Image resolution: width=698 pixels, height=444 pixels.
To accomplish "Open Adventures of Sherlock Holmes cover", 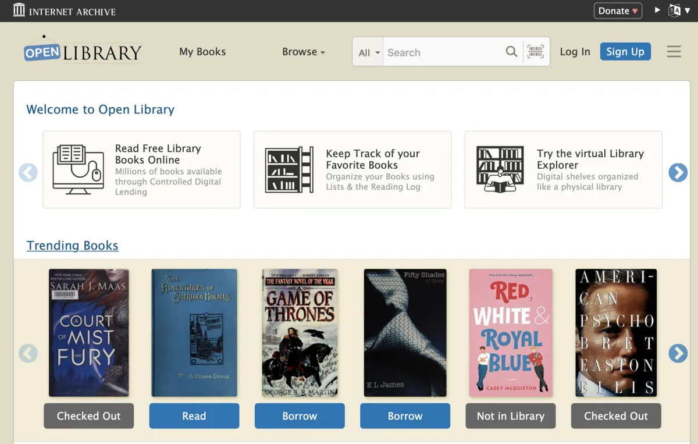I will click(194, 333).
